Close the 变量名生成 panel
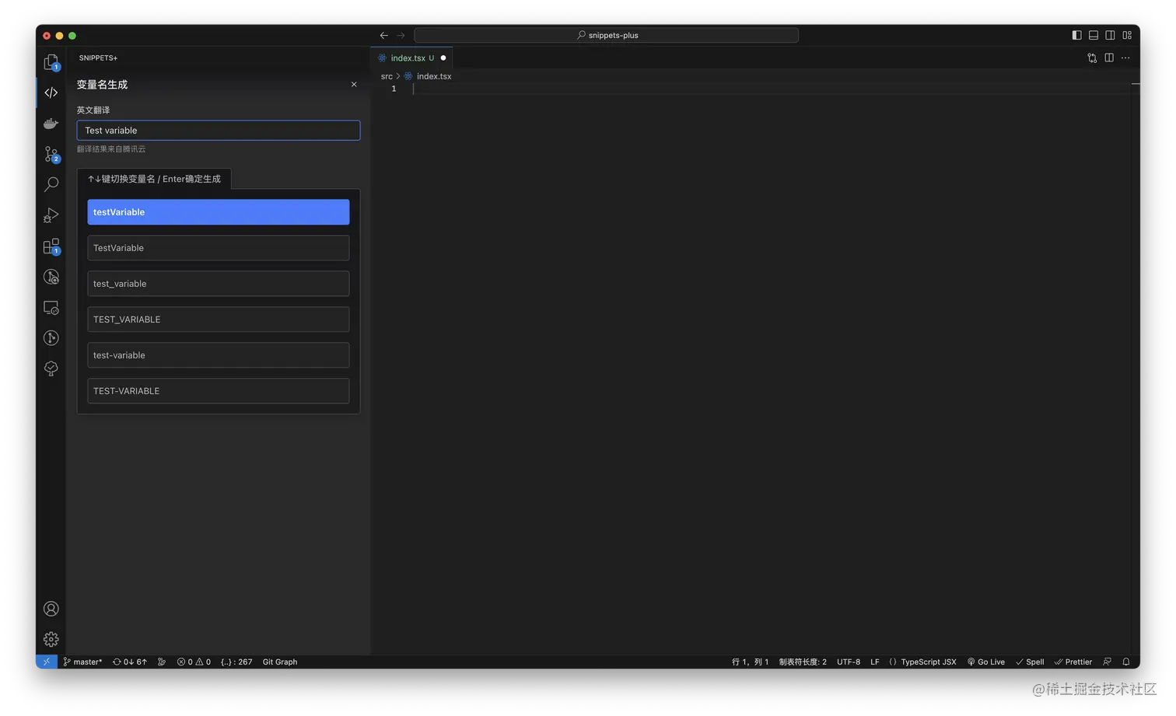The width and height of the screenshot is (1176, 716). click(354, 84)
